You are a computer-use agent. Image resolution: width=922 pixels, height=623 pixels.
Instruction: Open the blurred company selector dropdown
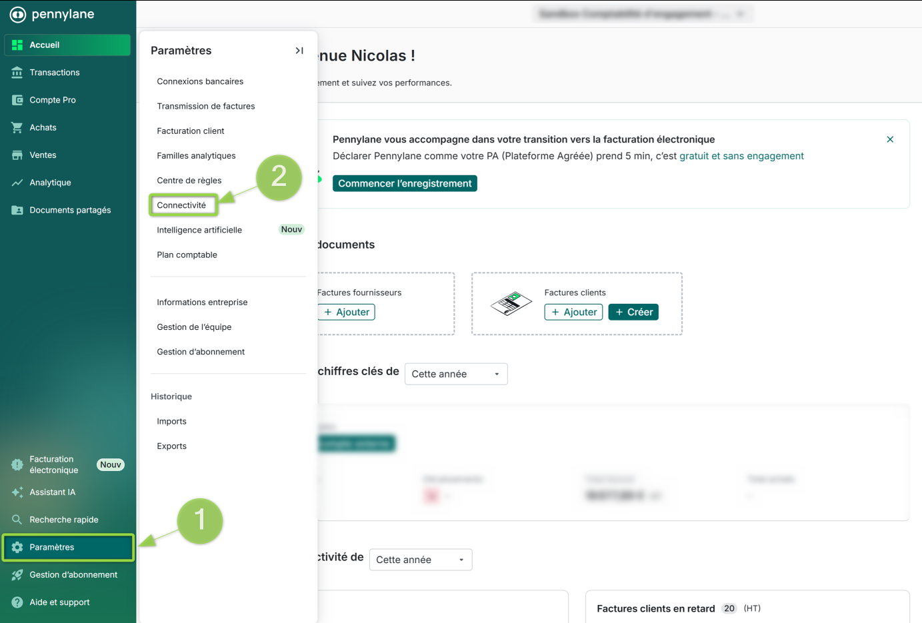643,14
